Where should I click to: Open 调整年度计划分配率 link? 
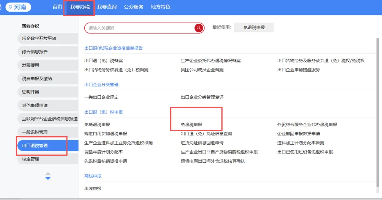tap(104, 152)
